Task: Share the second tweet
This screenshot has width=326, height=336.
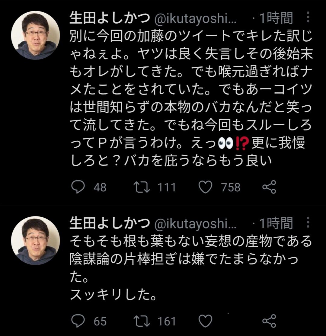Action: pyautogui.click(x=269, y=321)
